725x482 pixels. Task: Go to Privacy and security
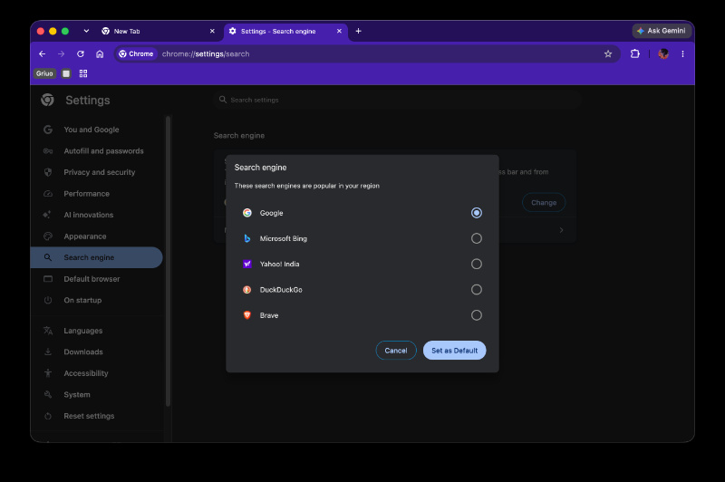click(96, 172)
